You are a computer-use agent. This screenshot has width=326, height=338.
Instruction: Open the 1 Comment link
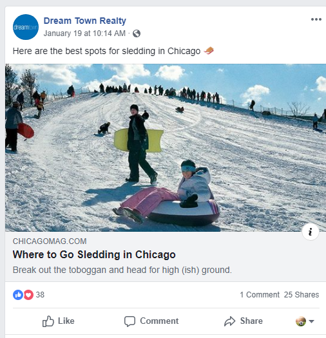(260, 295)
